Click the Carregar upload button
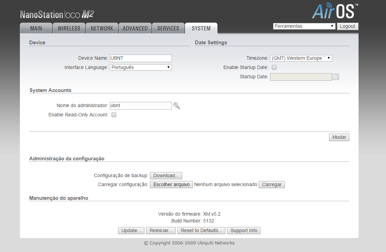386x252 pixels. (x=271, y=184)
